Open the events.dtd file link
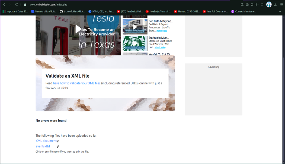 (x=43, y=146)
